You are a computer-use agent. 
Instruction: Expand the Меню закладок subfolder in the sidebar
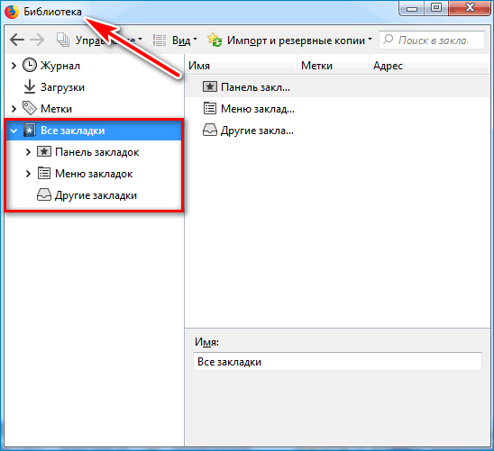(x=28, y=174)
